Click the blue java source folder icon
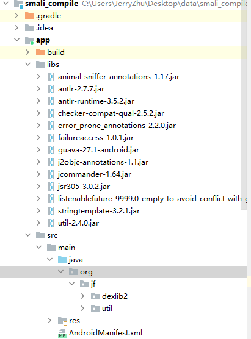This screenshot has height=339, width=251. tap(62, 260)
